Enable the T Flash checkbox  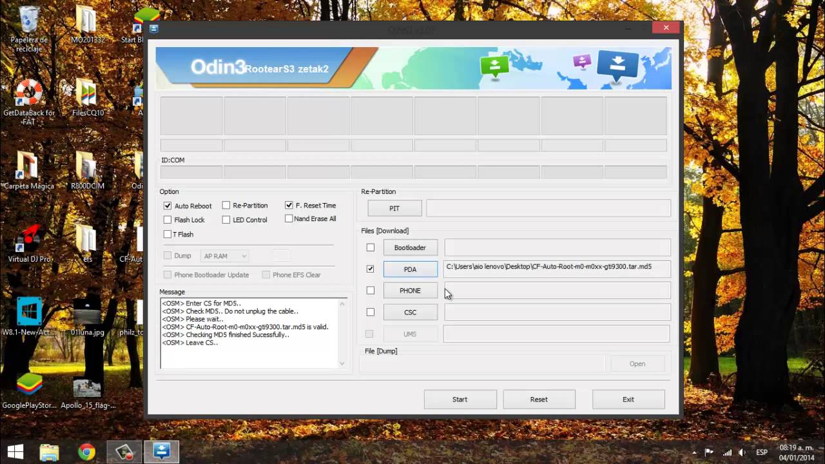click(x=168, y=234)
